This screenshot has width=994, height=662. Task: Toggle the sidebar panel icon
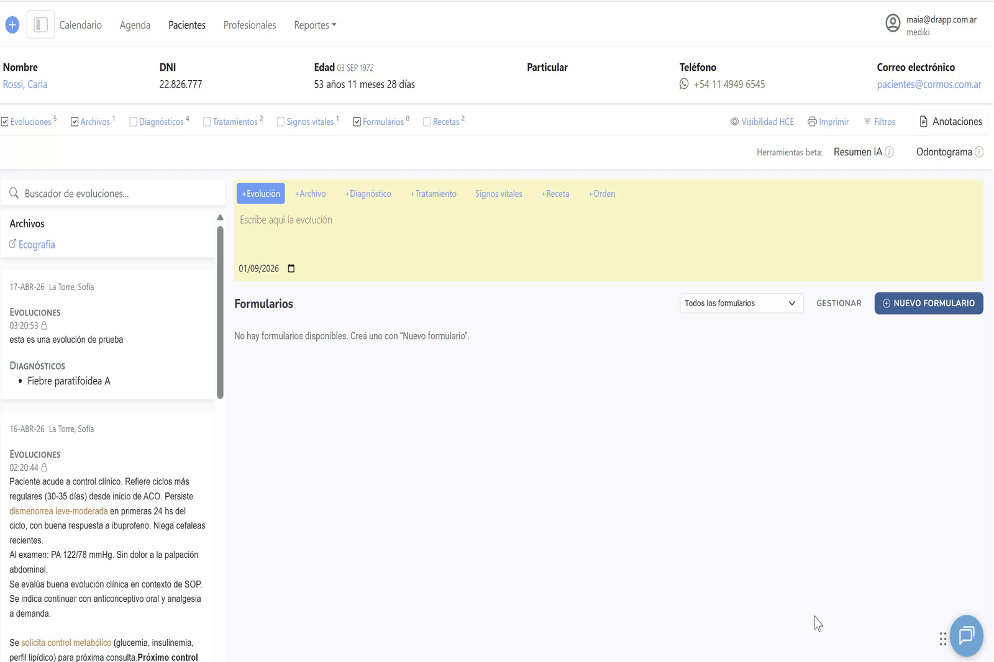pos(40,25)
